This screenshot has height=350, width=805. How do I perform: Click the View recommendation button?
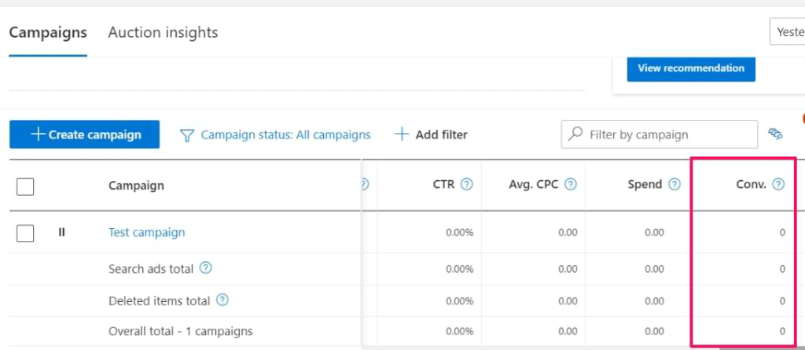[x=691, y=68]
